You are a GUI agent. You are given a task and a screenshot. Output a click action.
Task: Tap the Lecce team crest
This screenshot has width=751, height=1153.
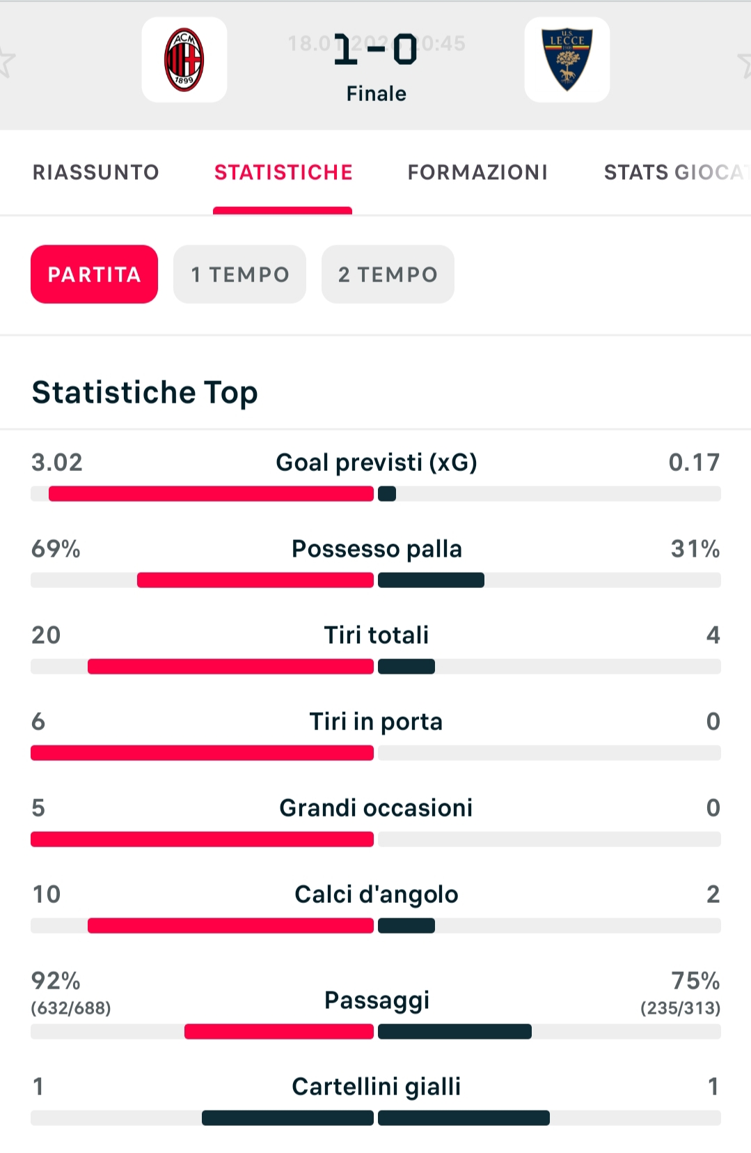pyautogui.click(x=567, y=60)
